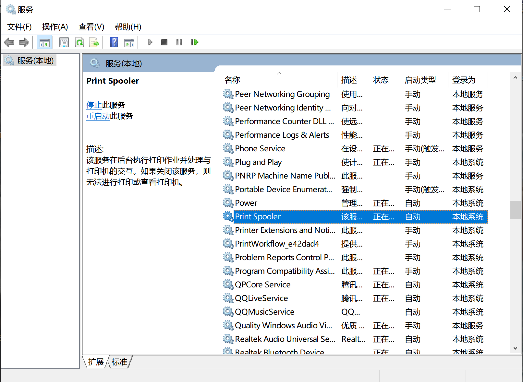The height and width of the screenshot is (382, 523).
Task: Click the Refresh toolbar icon
Action: 79,42
